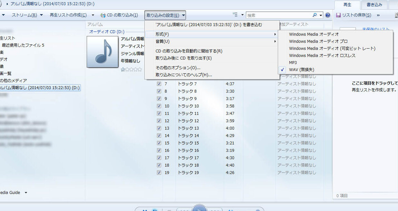This screenshot has height=211, width=398.
Task: Show more commands chevron beside リストの保存
Action: tap(378, 15)
